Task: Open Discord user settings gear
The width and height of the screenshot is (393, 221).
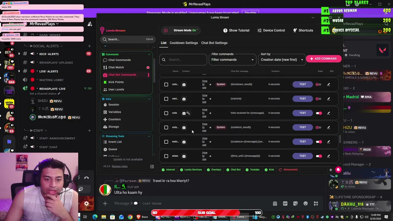Action: 87,203
